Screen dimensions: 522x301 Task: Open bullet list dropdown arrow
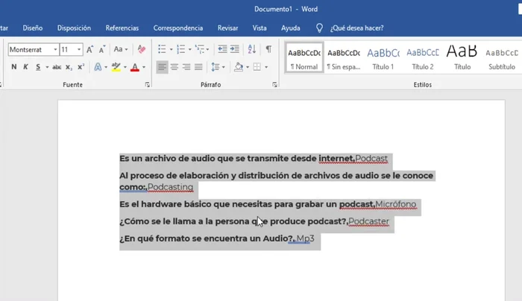click(171, 50)
